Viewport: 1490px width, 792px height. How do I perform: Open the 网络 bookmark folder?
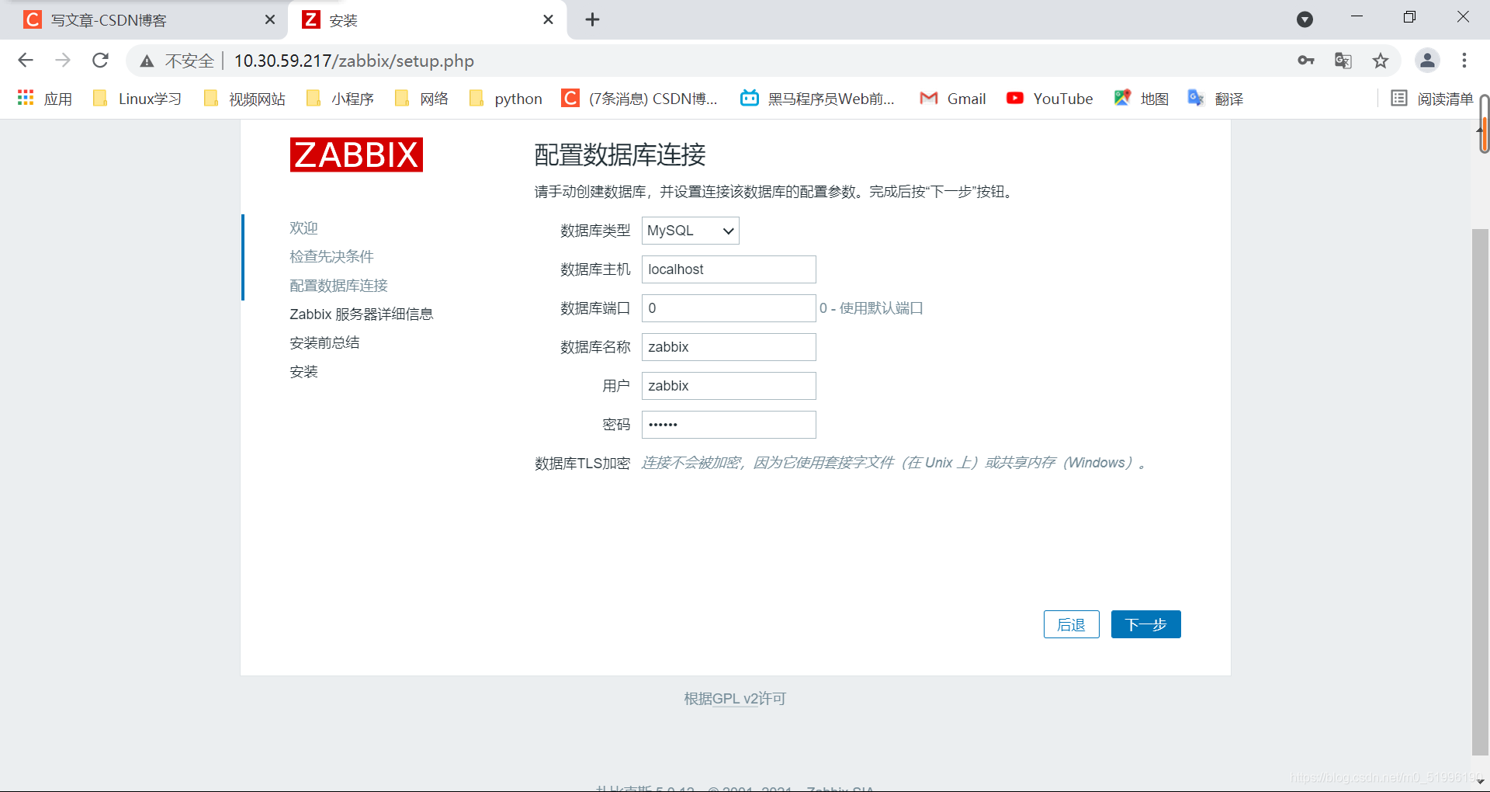pyautogui.click(x=421, y=99)
